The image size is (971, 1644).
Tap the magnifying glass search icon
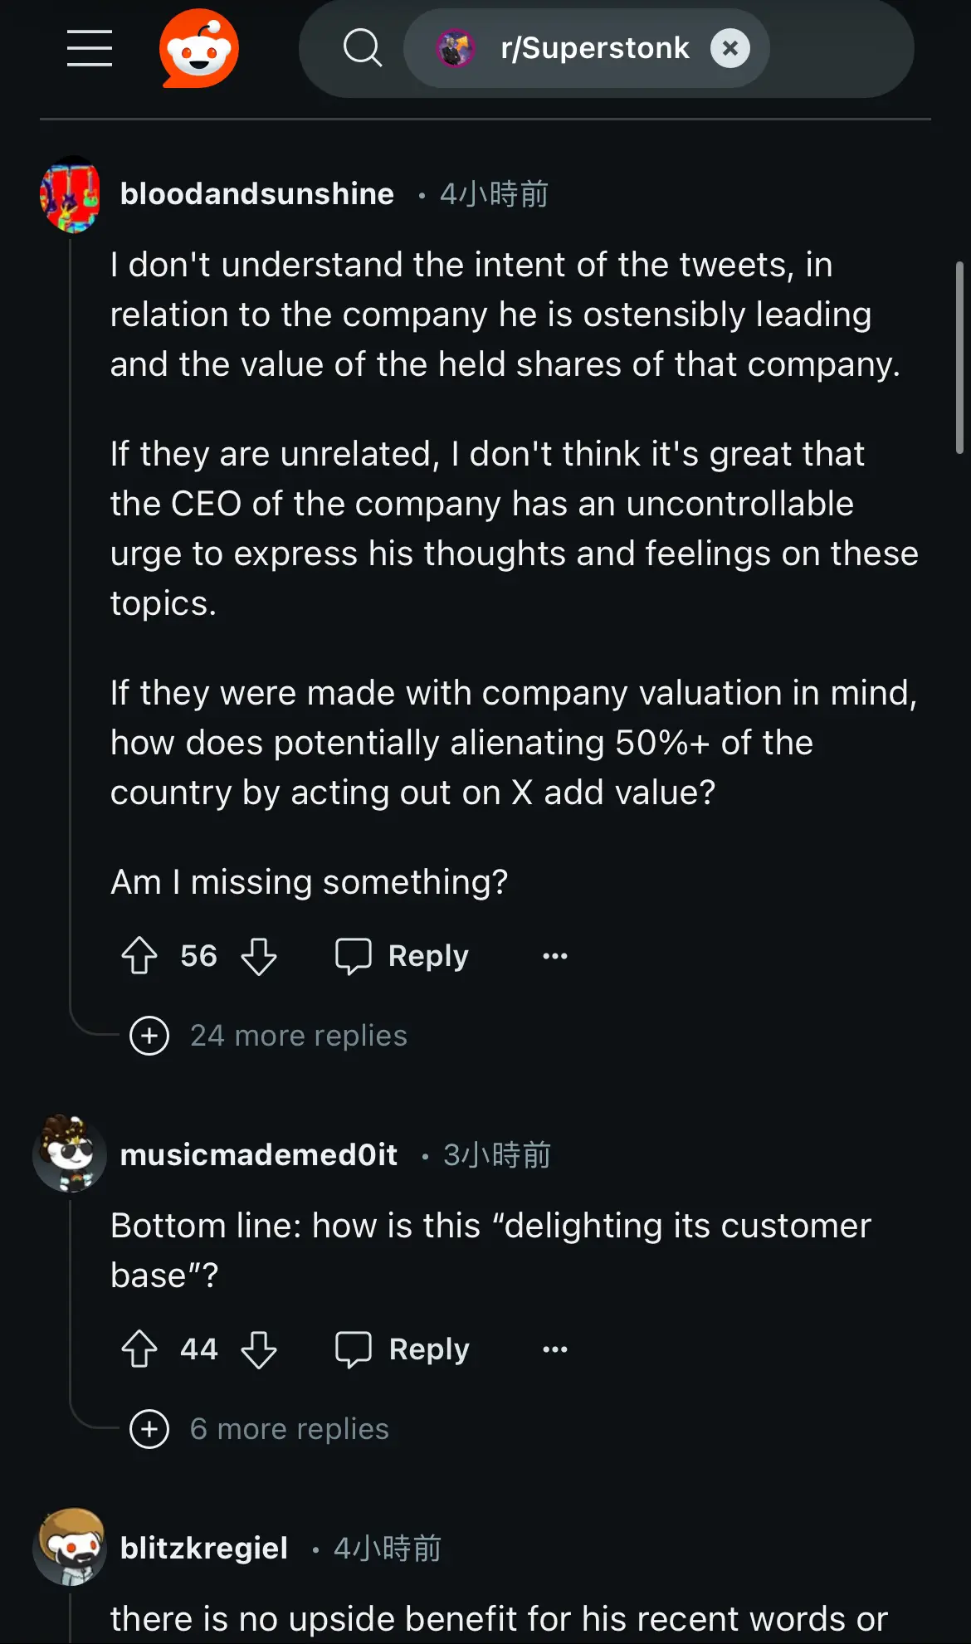pyautogui.click(x=363, y=48)
